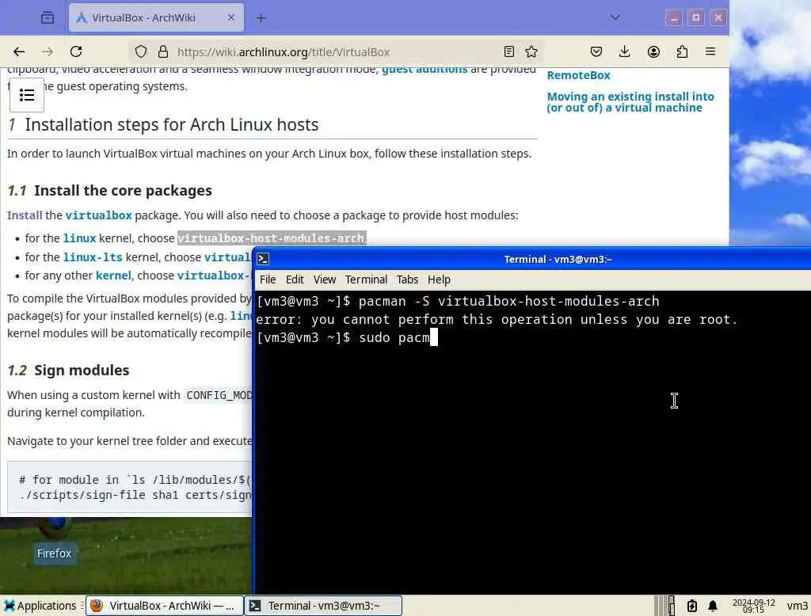Viewport: 811px width, 616px height.
Task: Toggle reader view icon in address bar
Action: click(509, 51)
